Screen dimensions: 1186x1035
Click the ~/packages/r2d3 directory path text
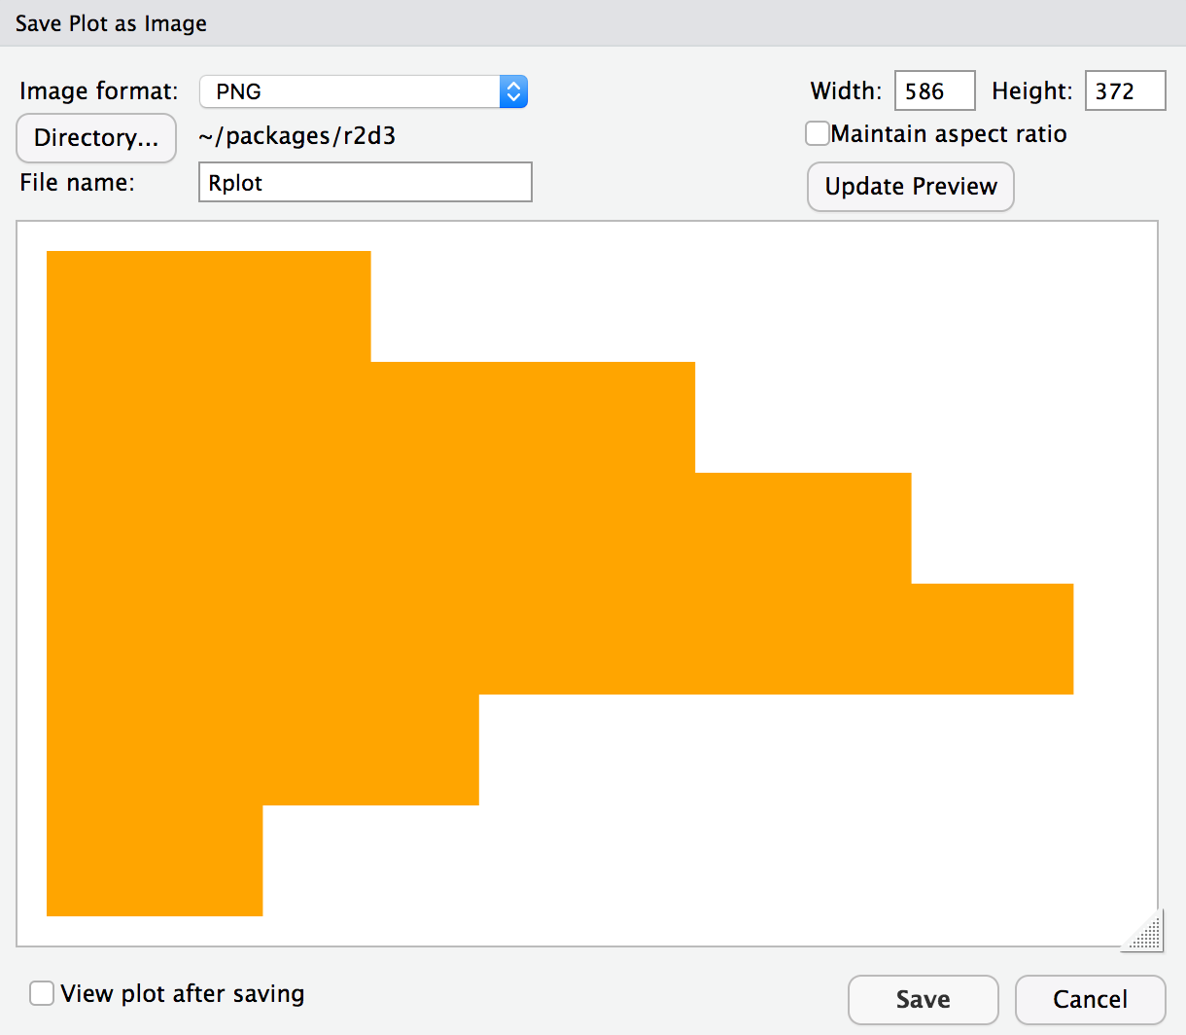[296, 136]
